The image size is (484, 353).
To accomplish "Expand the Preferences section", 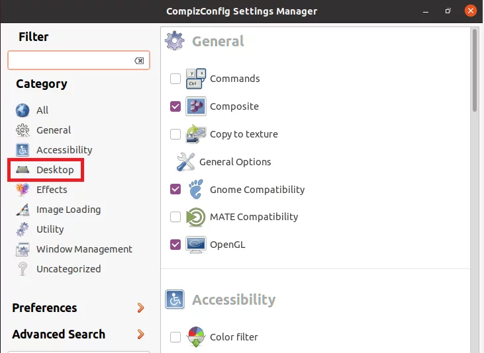I will coord(78,307).
